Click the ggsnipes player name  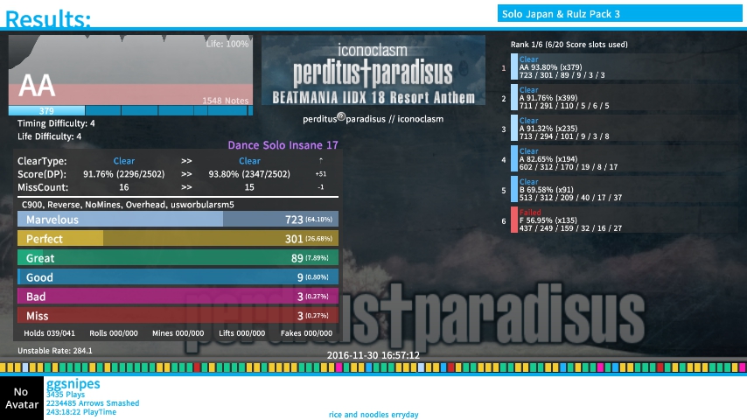coord(73,384)
